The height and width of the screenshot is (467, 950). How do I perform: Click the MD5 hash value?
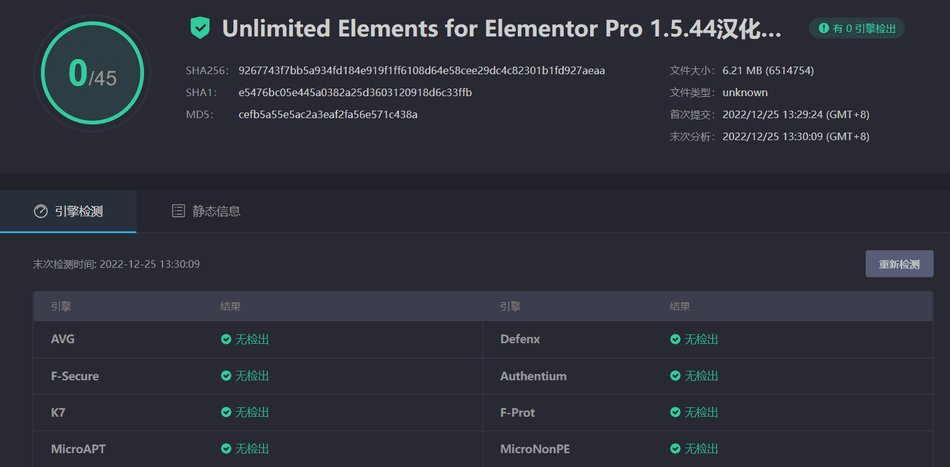click(x=328, y=114)
